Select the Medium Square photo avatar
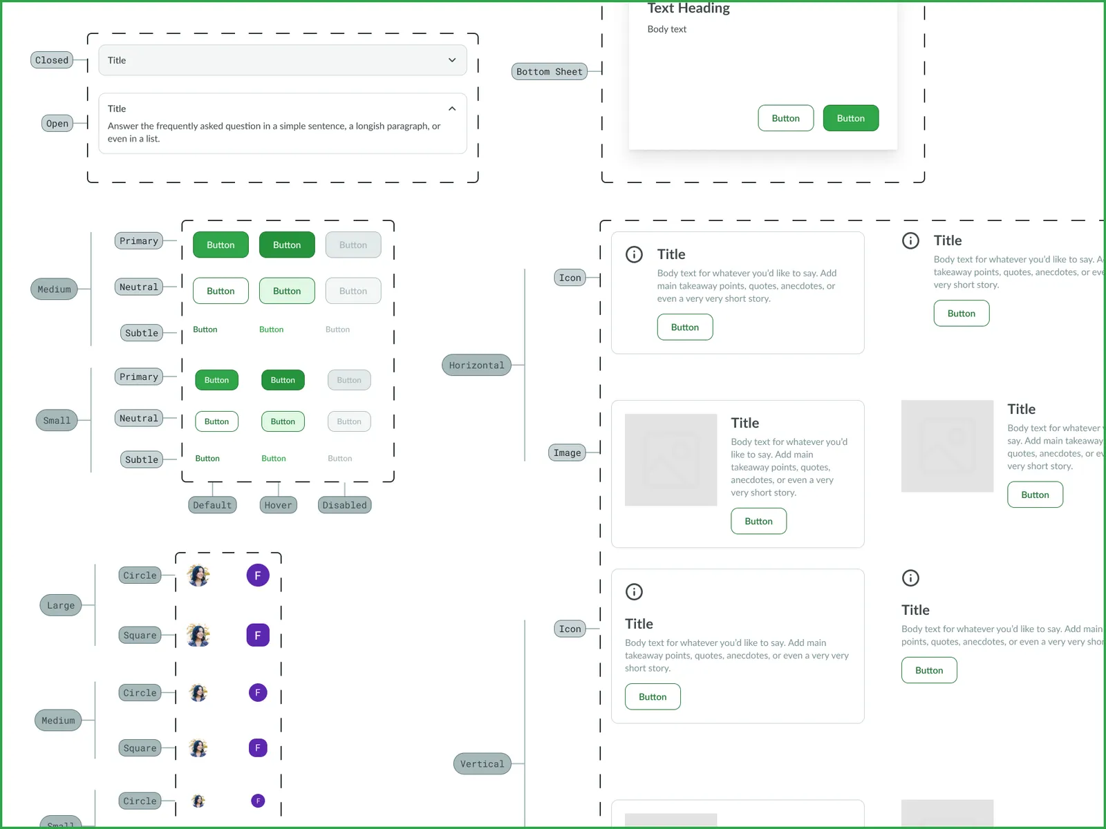Image resolution: width=1106 pixels, height=829 pixels. tap(198, 748)
